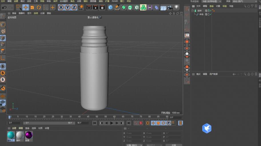Viewport: 261px width, 146px height.
Task: Add a Light object from toolbar
Action: click(177, 7)
